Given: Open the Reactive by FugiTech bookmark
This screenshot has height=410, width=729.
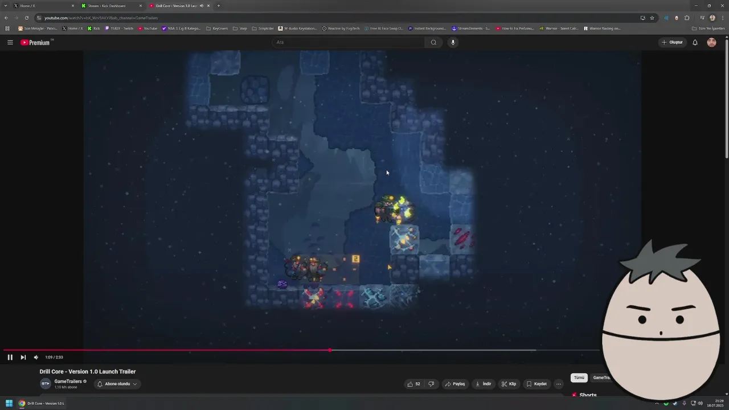Looking at the screenshot, I should pos(341,28).
